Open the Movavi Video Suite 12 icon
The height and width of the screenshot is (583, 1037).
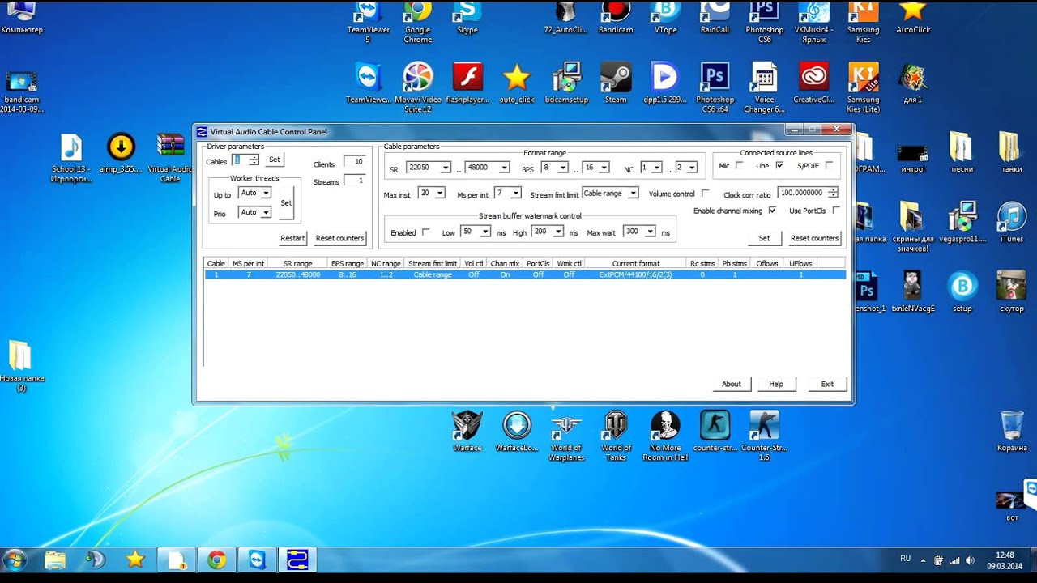pyautogui.click(x=418, y=87)
